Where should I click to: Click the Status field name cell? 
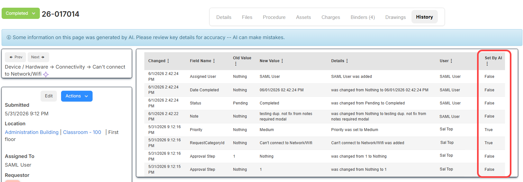(195, 103)
